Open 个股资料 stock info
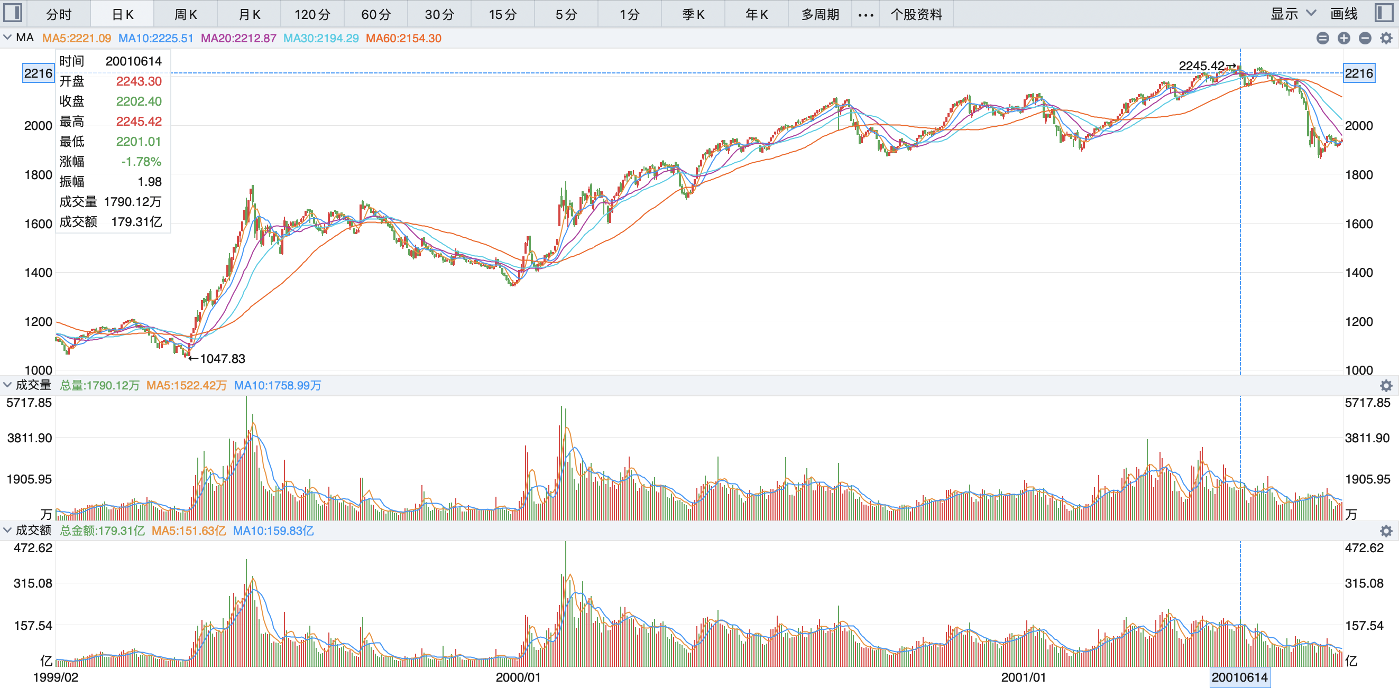The height and width of the screenshot is (688, 1399). point(916,15)
